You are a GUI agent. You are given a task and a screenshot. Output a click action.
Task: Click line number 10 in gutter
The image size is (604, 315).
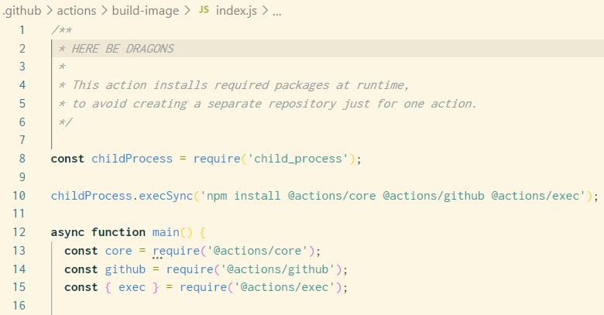point(19,195)
